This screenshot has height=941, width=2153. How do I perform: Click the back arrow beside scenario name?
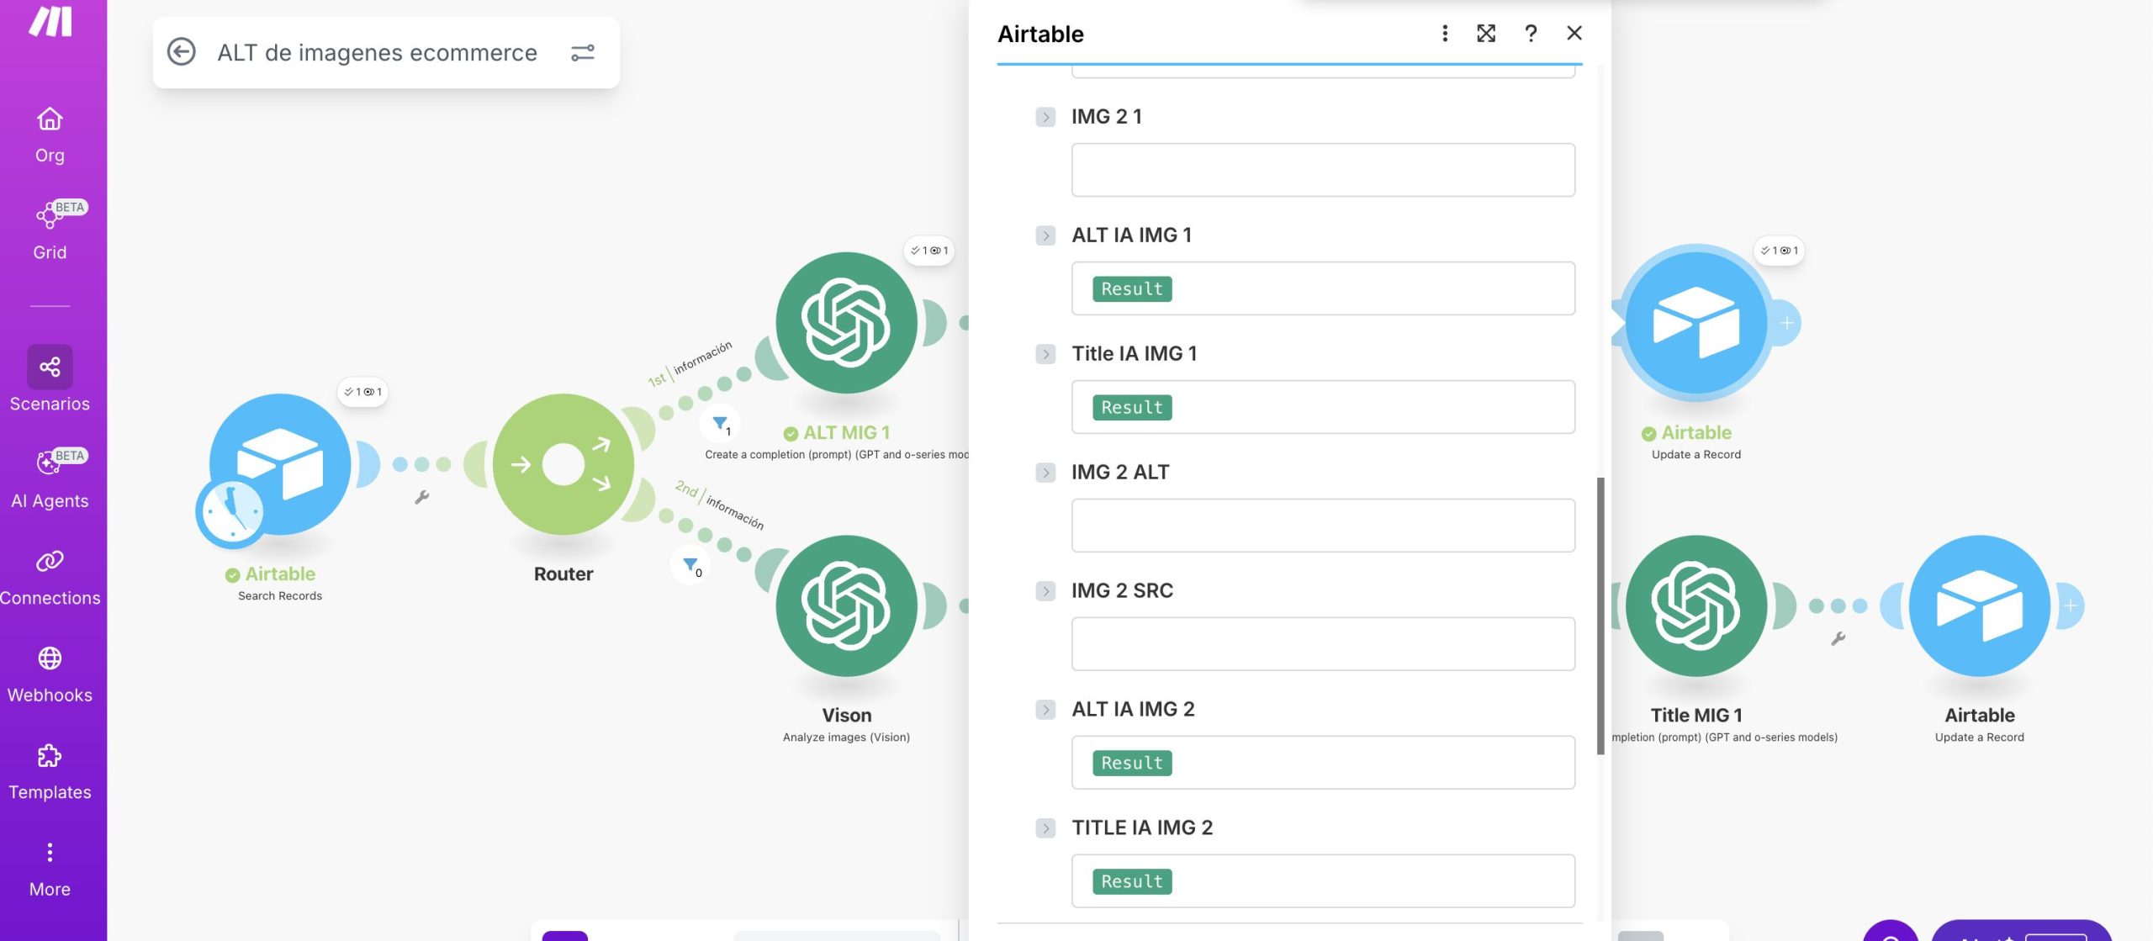pyautogui.click(x=182, y=52)
